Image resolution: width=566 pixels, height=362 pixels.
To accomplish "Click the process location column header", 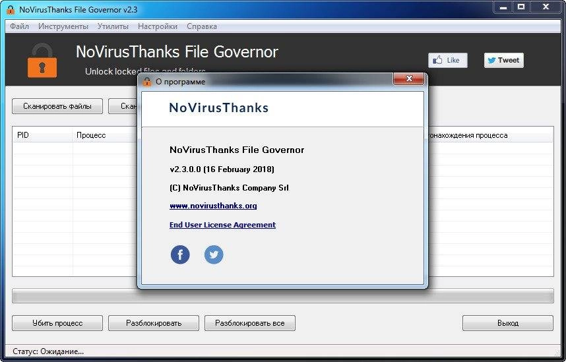I will click(x=490, y=135).
